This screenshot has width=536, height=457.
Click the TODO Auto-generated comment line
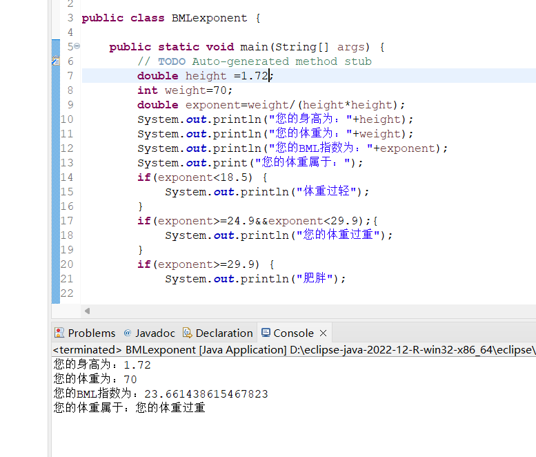point(255,61)
